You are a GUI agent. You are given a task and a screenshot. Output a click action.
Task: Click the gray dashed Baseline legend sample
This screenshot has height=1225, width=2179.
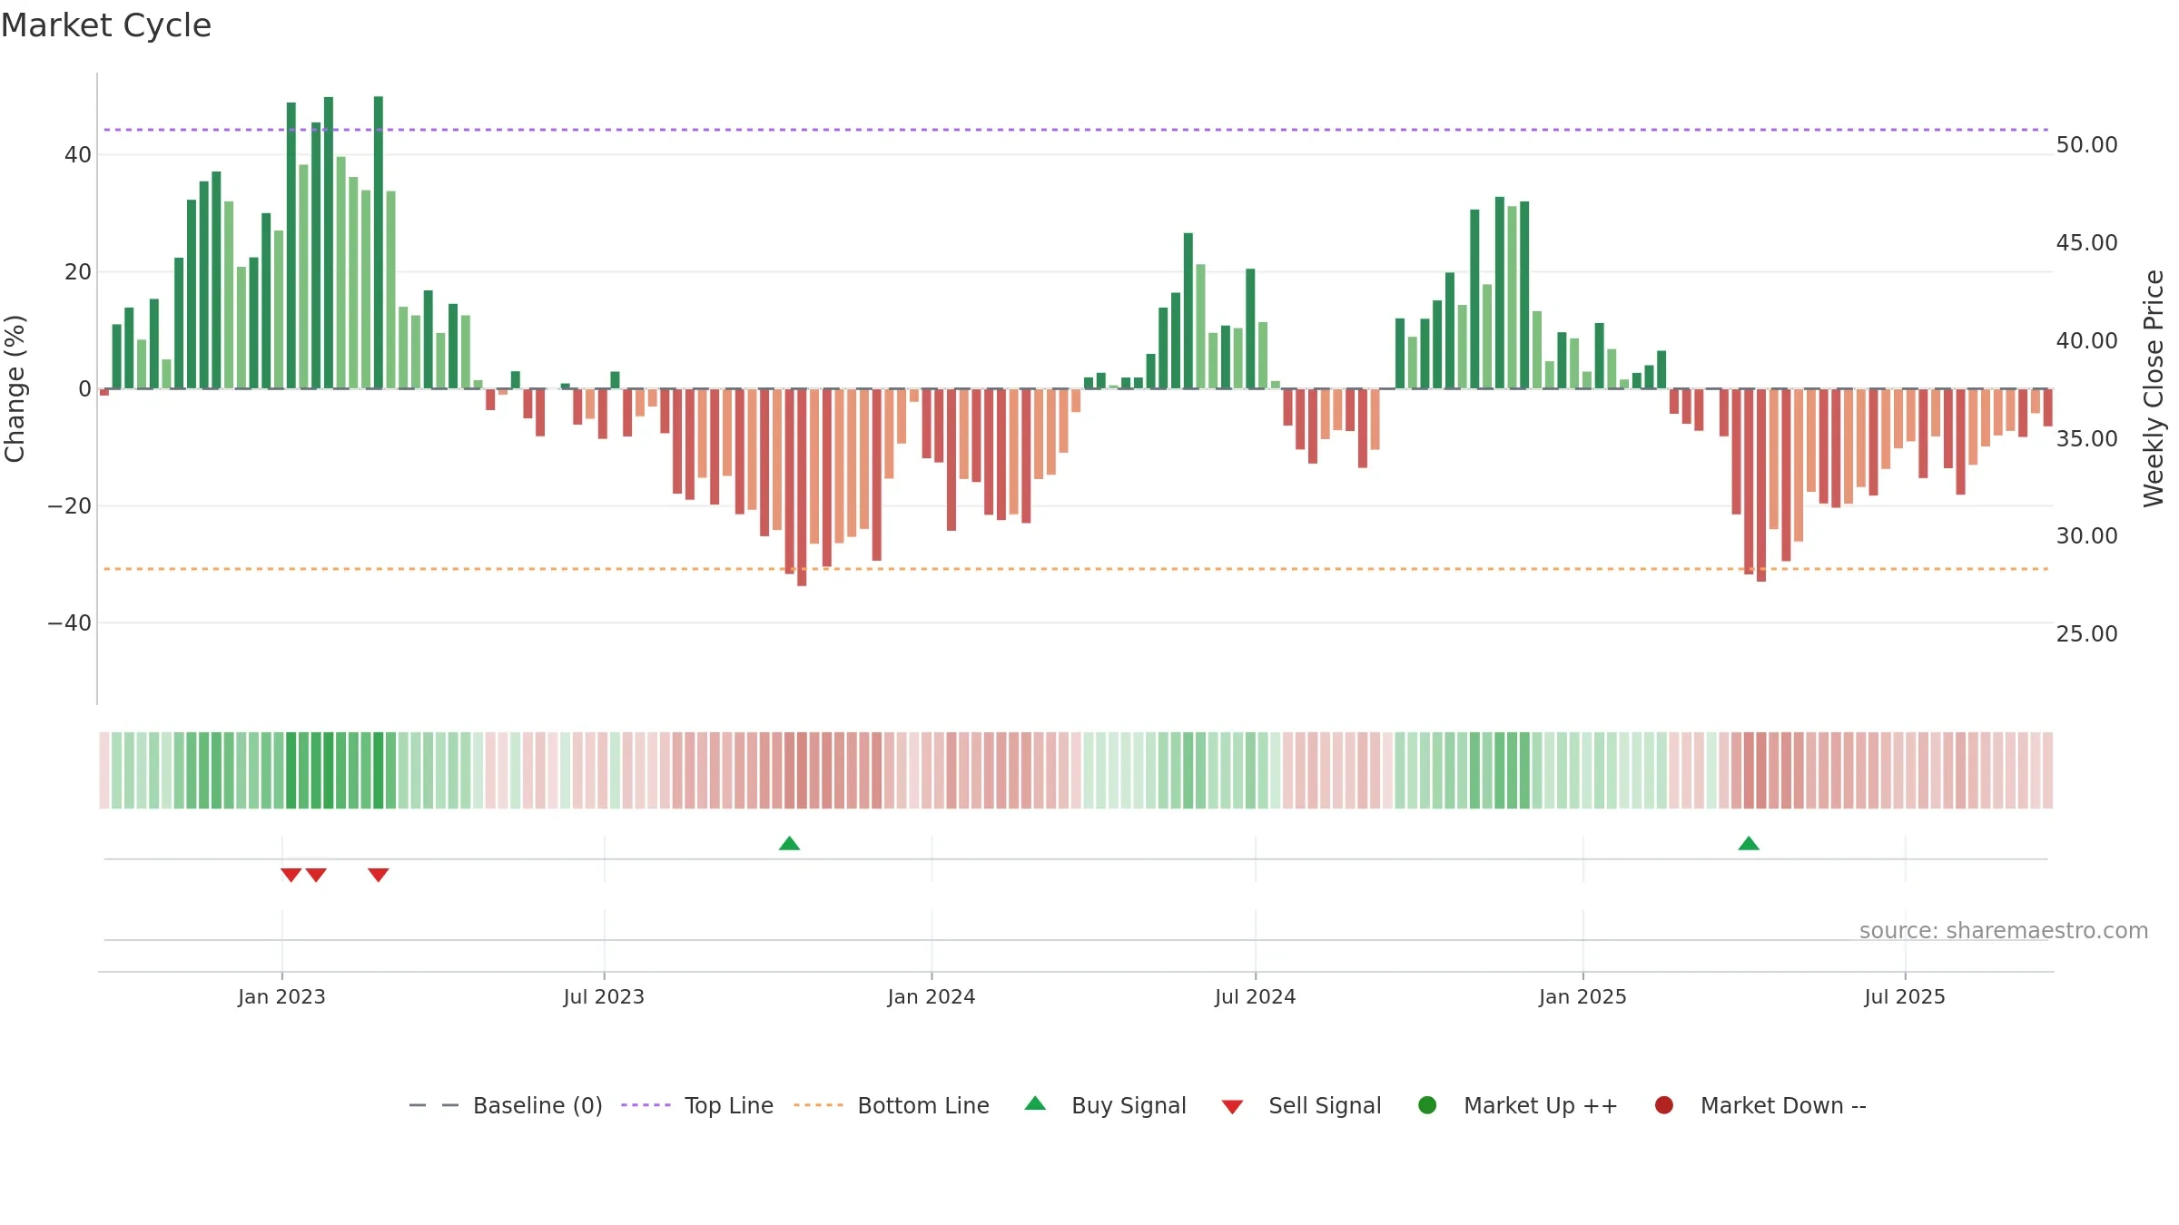pos(434,1105)
